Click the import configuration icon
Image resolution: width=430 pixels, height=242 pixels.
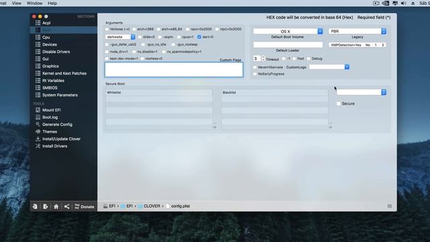point(35,206)
